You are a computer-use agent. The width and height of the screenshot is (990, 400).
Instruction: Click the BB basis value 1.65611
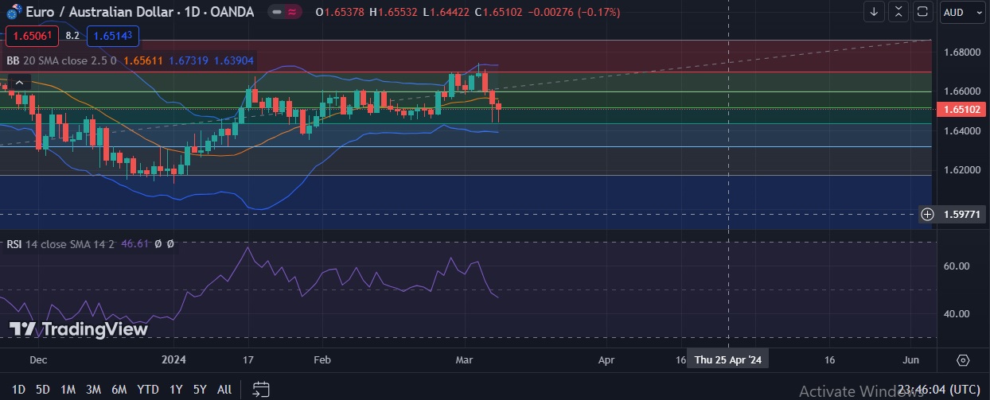pos(143,60)
